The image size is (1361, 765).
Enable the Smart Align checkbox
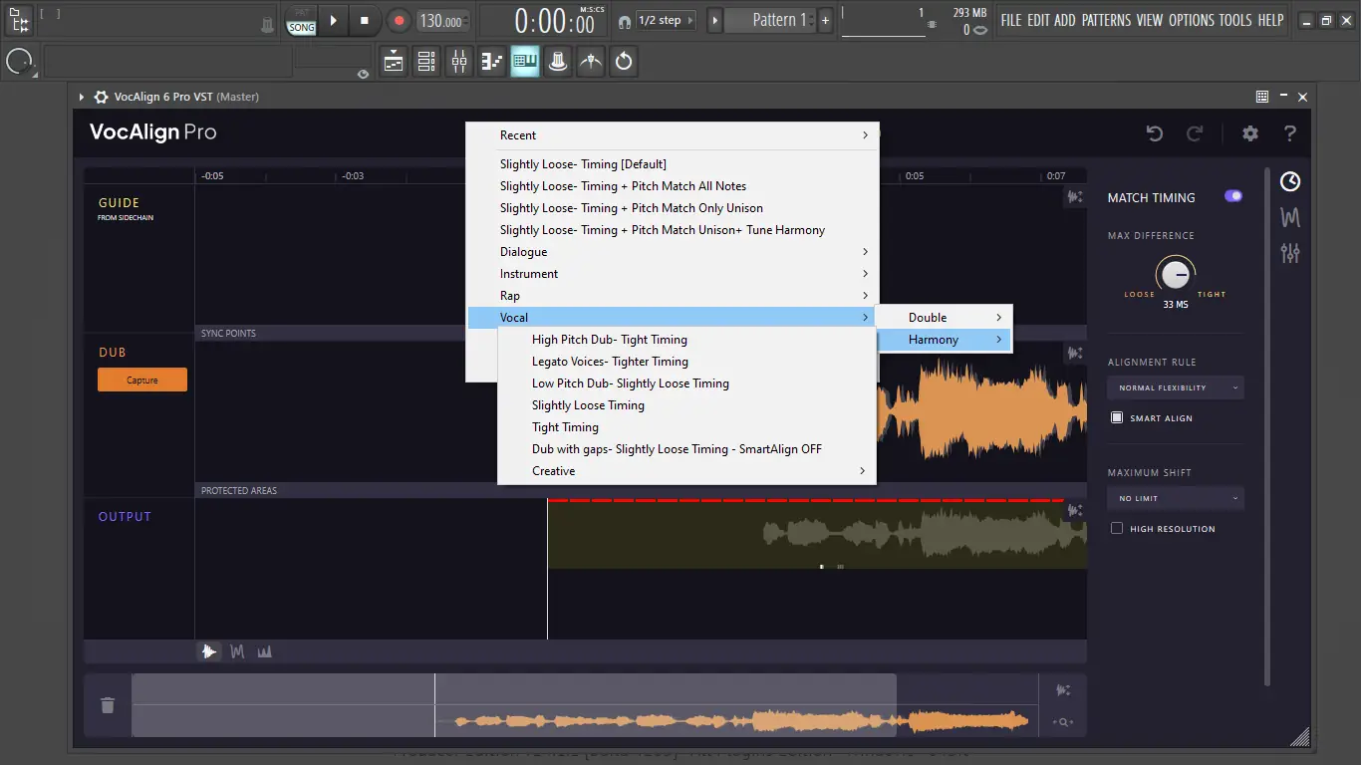tap(1117, 418)
